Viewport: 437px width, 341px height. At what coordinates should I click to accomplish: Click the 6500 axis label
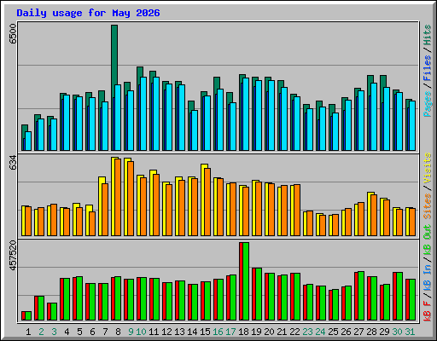(x=13, y=34)
